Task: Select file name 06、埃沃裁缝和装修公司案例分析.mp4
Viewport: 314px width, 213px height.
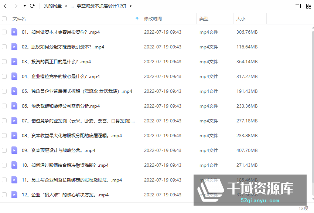Action: click(61, 106)
